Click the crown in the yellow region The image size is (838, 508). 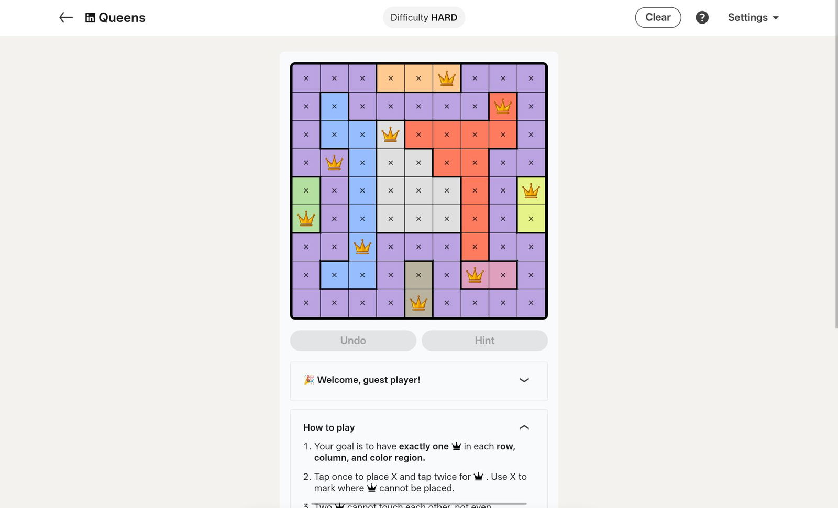click(531, 190)
